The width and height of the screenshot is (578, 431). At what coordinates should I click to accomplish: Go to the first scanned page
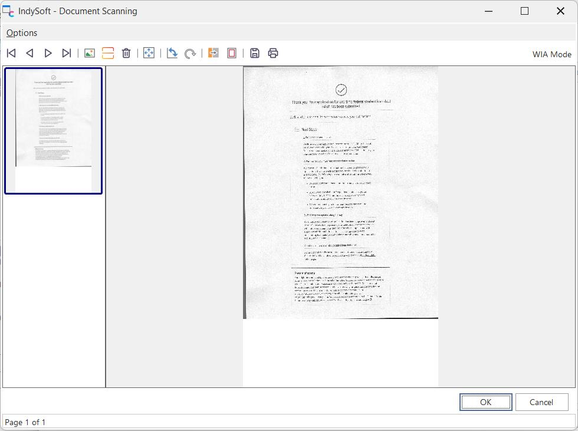[11, 53]
